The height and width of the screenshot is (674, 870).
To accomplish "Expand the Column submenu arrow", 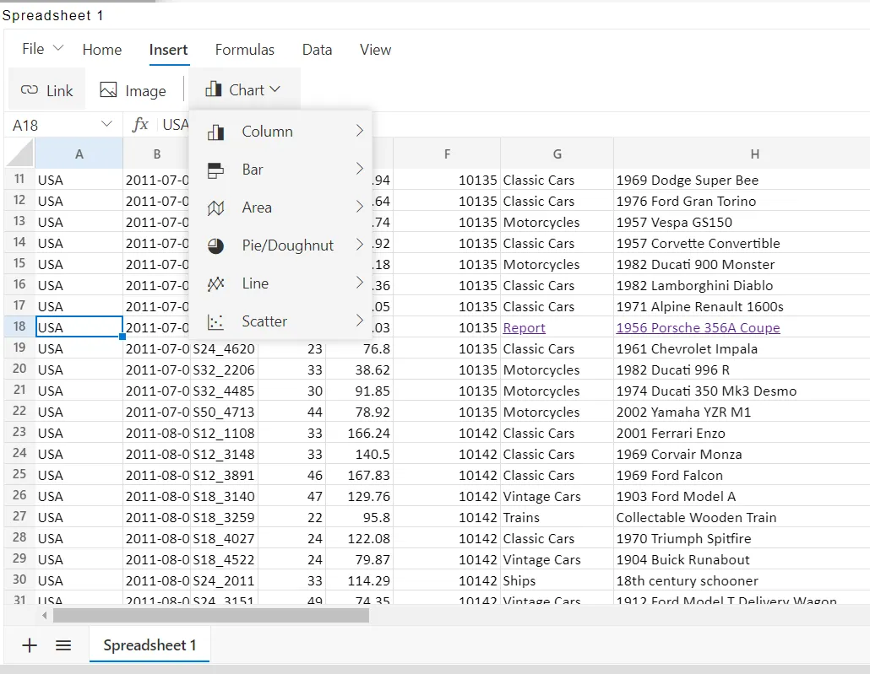I will (x=360, y=131).
